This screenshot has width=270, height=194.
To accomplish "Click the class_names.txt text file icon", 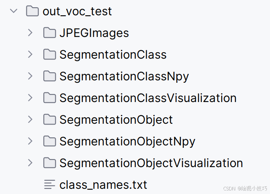I will (49, 184).
